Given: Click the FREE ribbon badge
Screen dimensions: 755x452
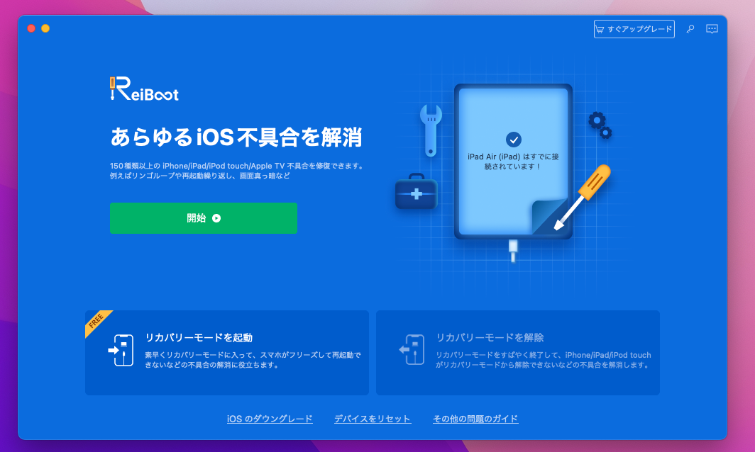Looking at the screenshot, I should click(97, 321).
